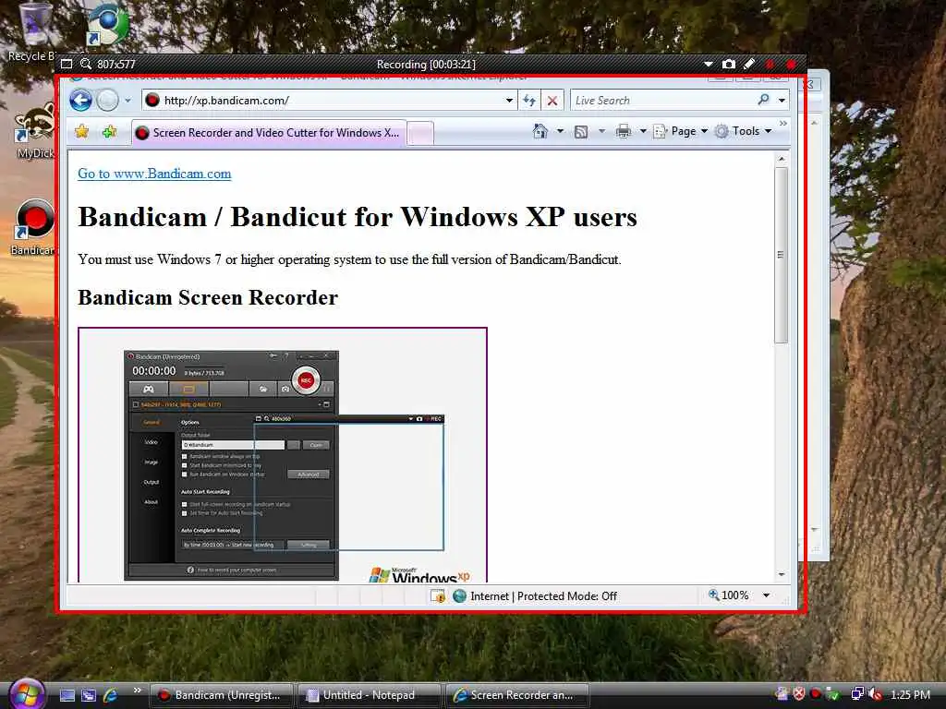
Task: Enable the drawing pencil in the Bandicam bar
Action: (x=748, y=64)
